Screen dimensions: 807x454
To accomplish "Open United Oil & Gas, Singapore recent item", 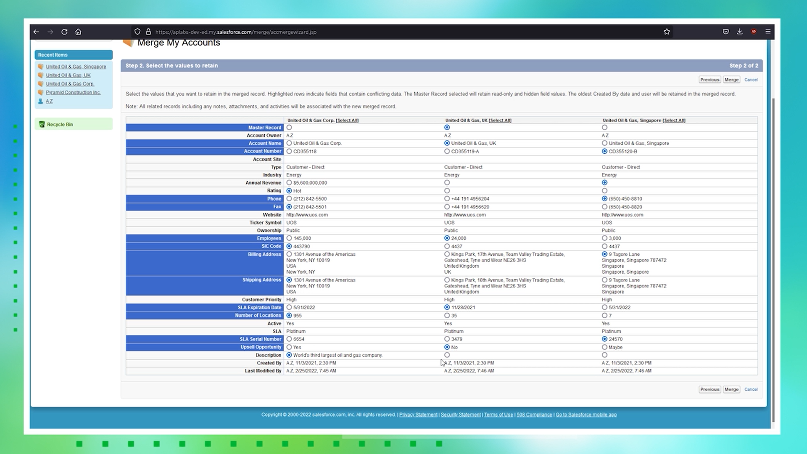I will [x=76, y=67].
